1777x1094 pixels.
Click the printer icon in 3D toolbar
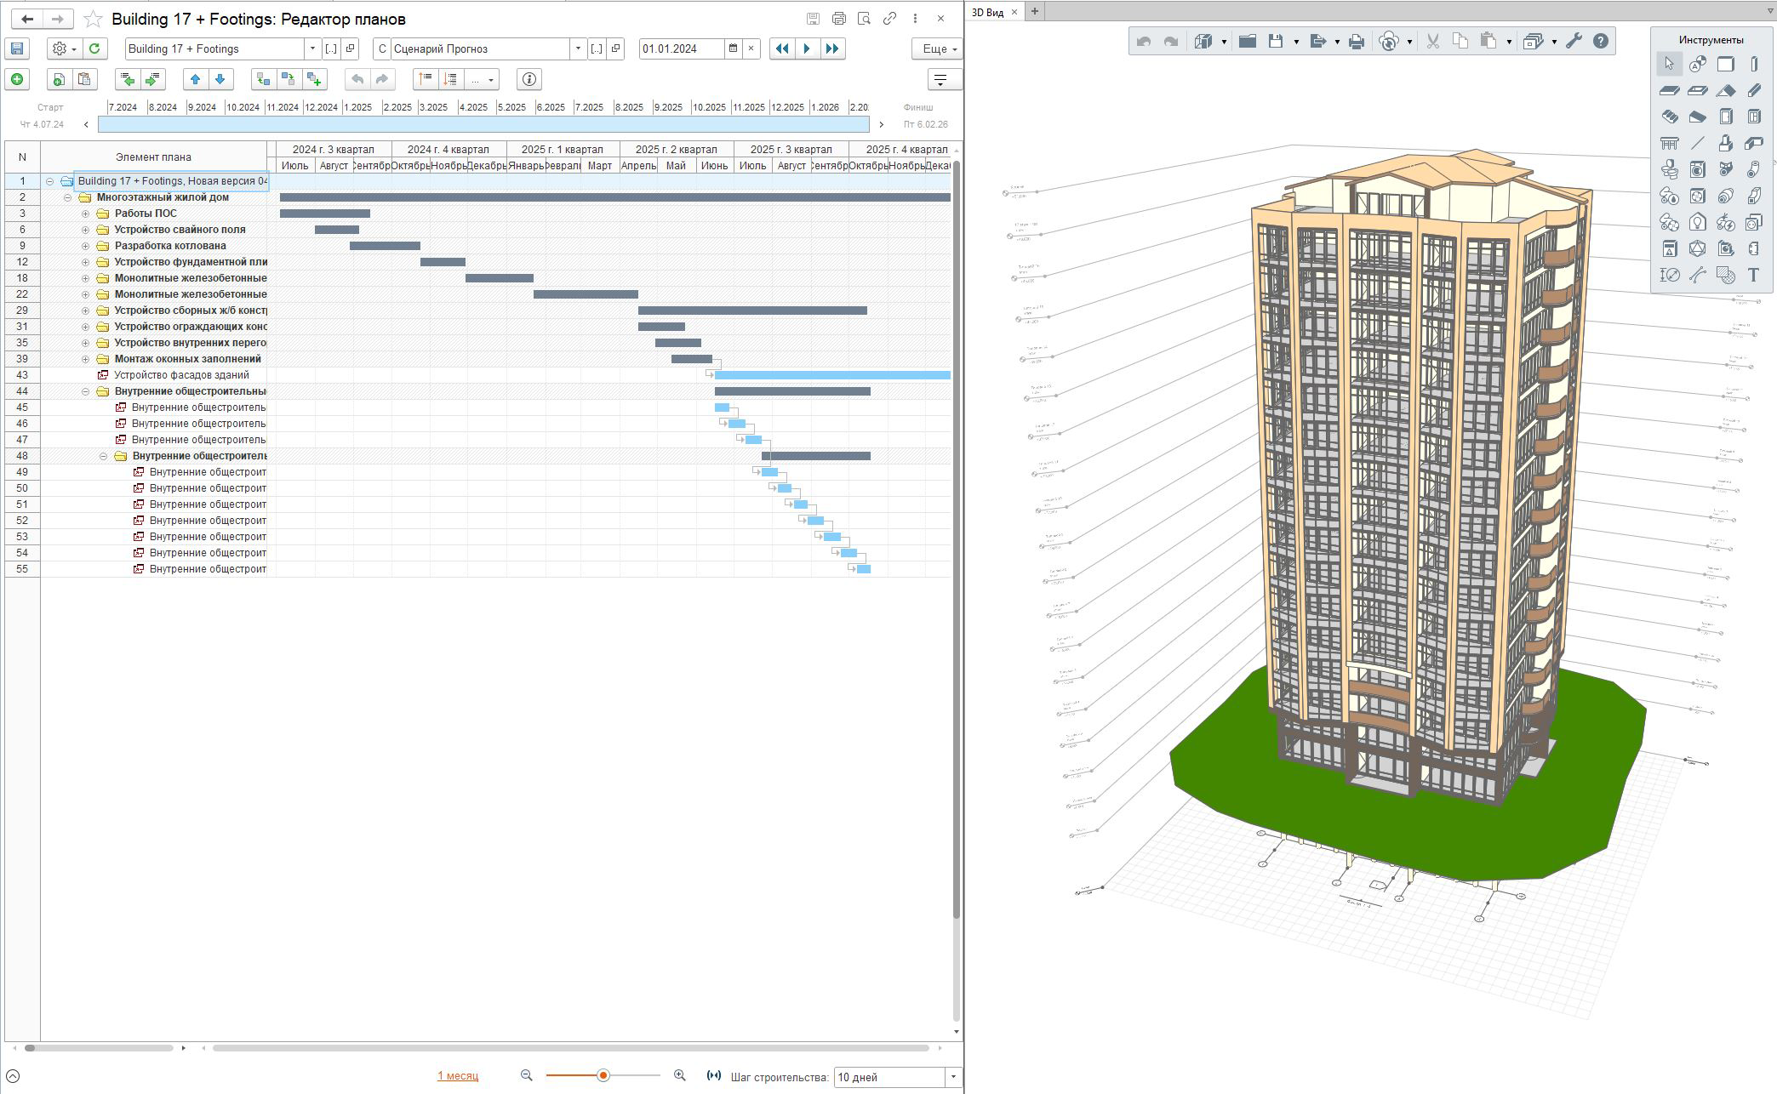(1357, 41)
